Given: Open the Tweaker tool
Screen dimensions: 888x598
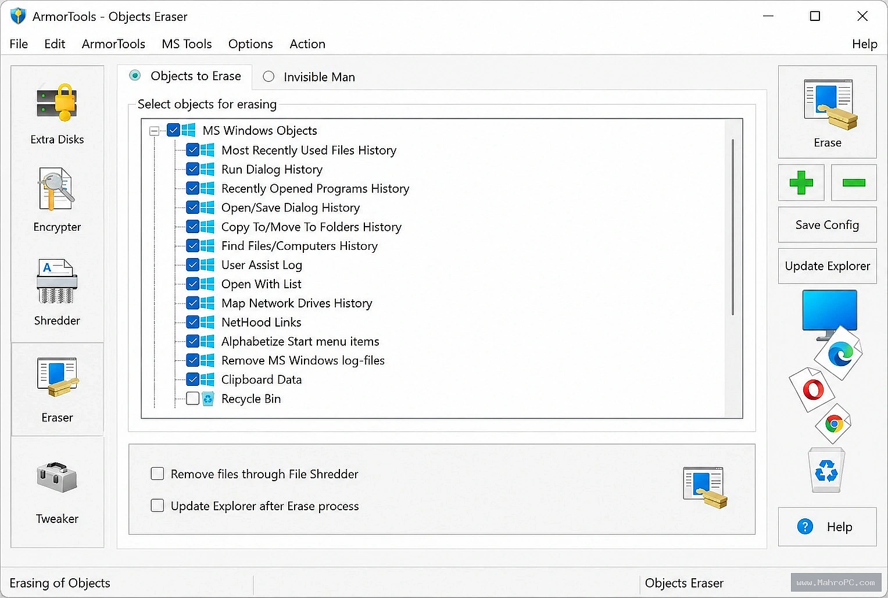Looking at the screenshot, I should (x=57, y=493).
